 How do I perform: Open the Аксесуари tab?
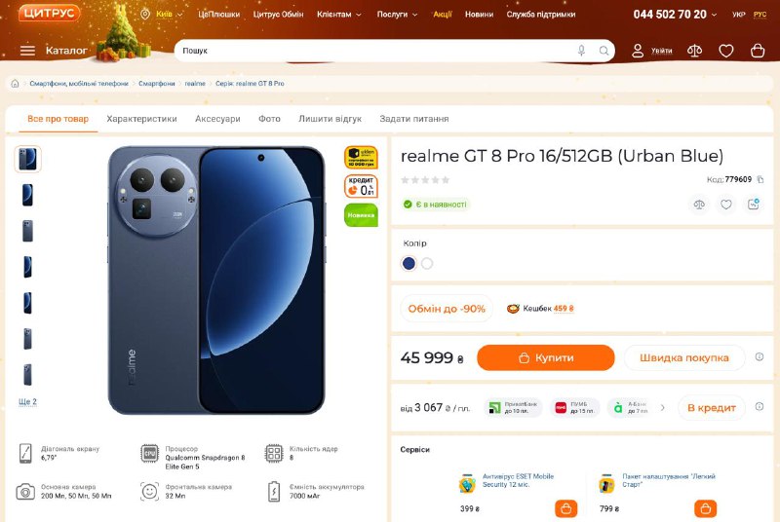coord(217,119)
